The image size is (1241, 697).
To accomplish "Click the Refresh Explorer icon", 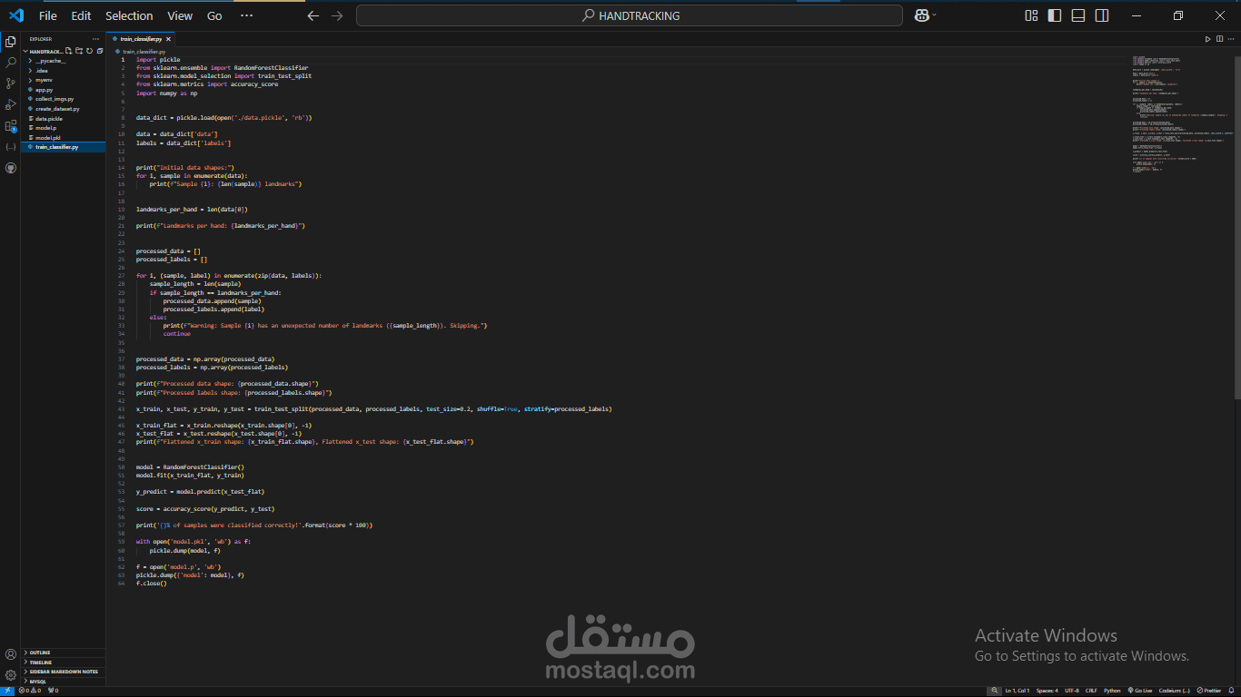I will point(90,51).
